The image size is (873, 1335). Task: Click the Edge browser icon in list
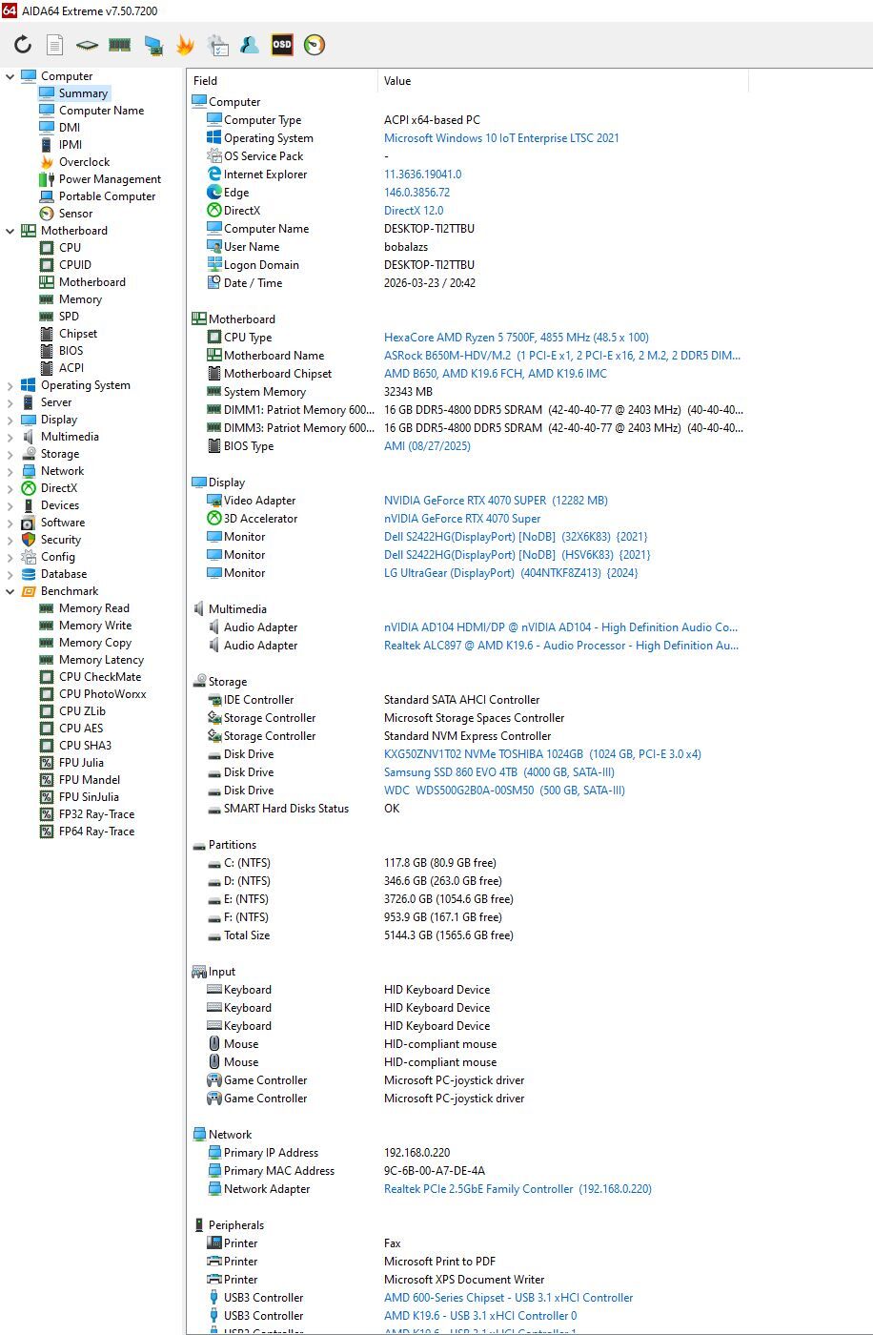[214, 193]
